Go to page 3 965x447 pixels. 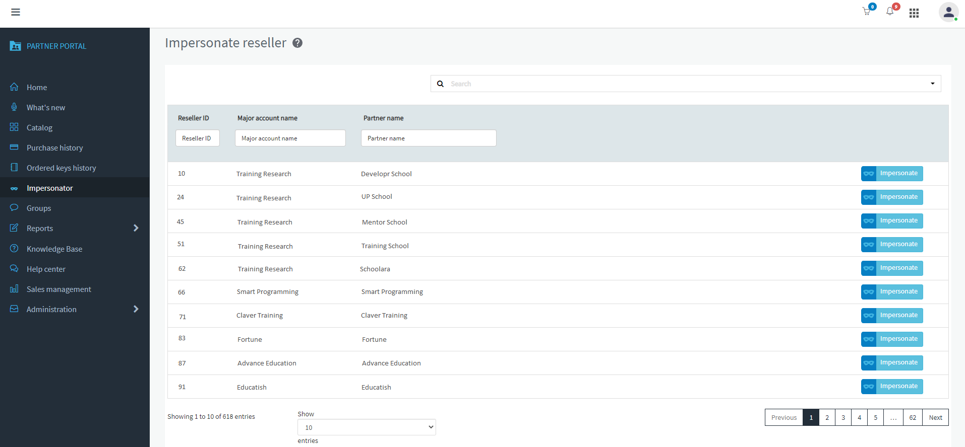coord(843,417)
